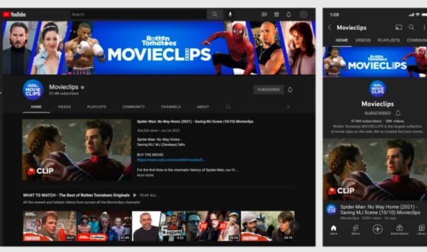Click the Movieclips channel name on desktop
This screenshot has width=427, height=252.
coord(63,87)
